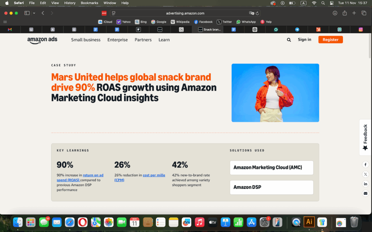Show Safari tab overview
The image size is (372, 232).
(364, 13)
